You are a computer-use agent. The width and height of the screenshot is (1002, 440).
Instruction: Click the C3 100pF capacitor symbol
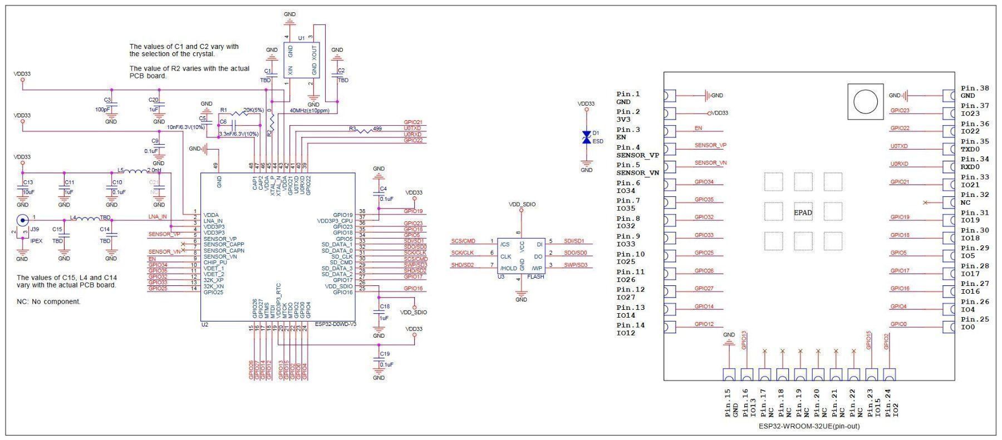tap(111, 105)
